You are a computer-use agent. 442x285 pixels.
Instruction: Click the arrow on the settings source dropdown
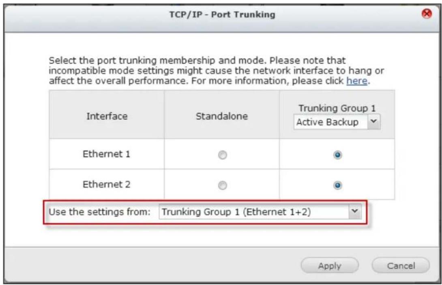[354, 212]
